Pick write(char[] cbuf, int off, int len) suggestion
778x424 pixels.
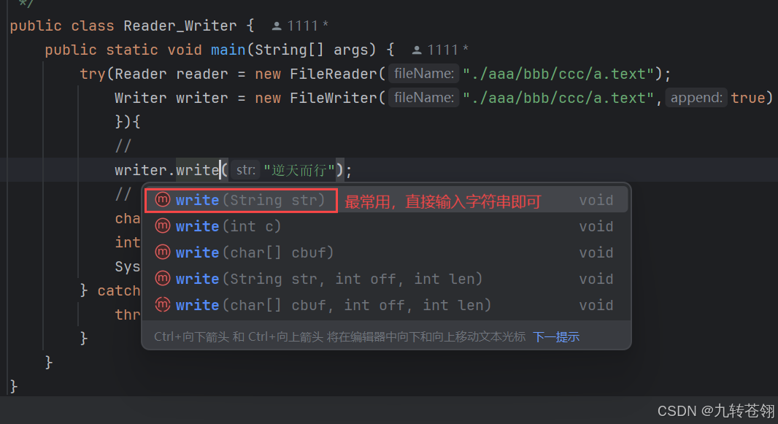pyautogui.click(x=387, y=306)
